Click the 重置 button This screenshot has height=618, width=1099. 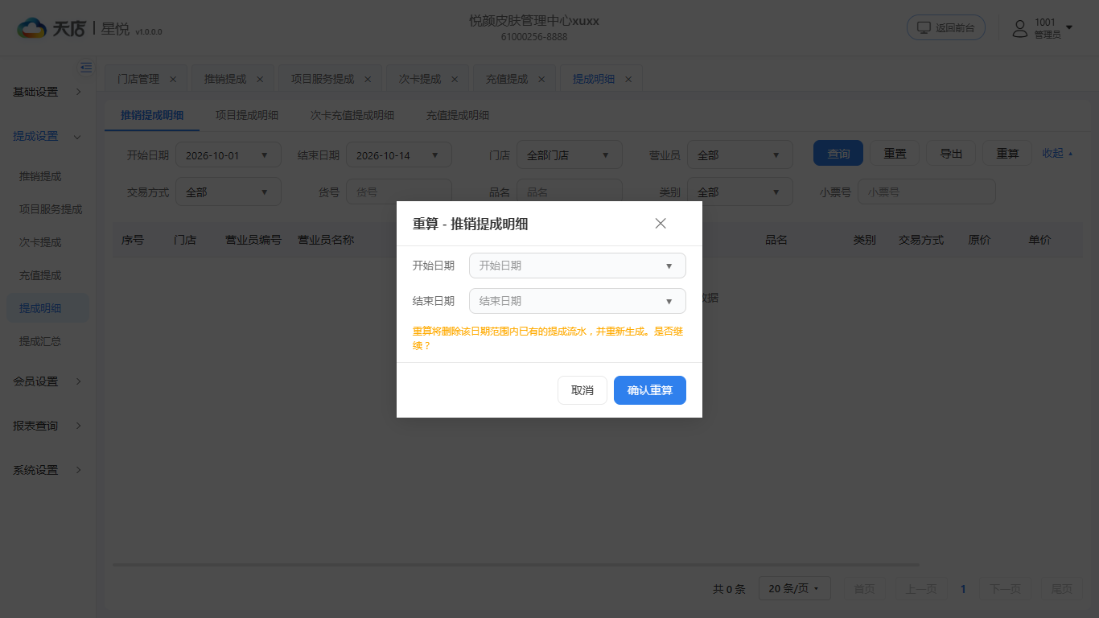click(895, 153)
